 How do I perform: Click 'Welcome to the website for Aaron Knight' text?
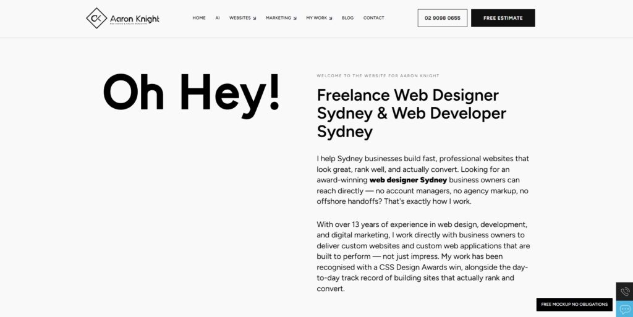[378, 76]
